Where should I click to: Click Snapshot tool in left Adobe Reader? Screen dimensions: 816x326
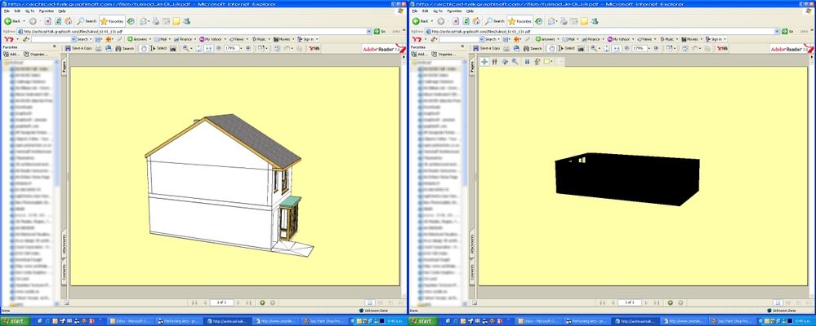pyautogui.click(x=173, y=49)
